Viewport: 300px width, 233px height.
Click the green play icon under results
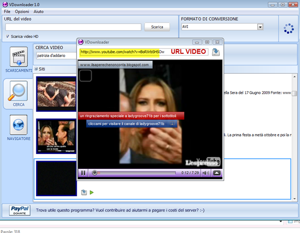pos(92,192)
